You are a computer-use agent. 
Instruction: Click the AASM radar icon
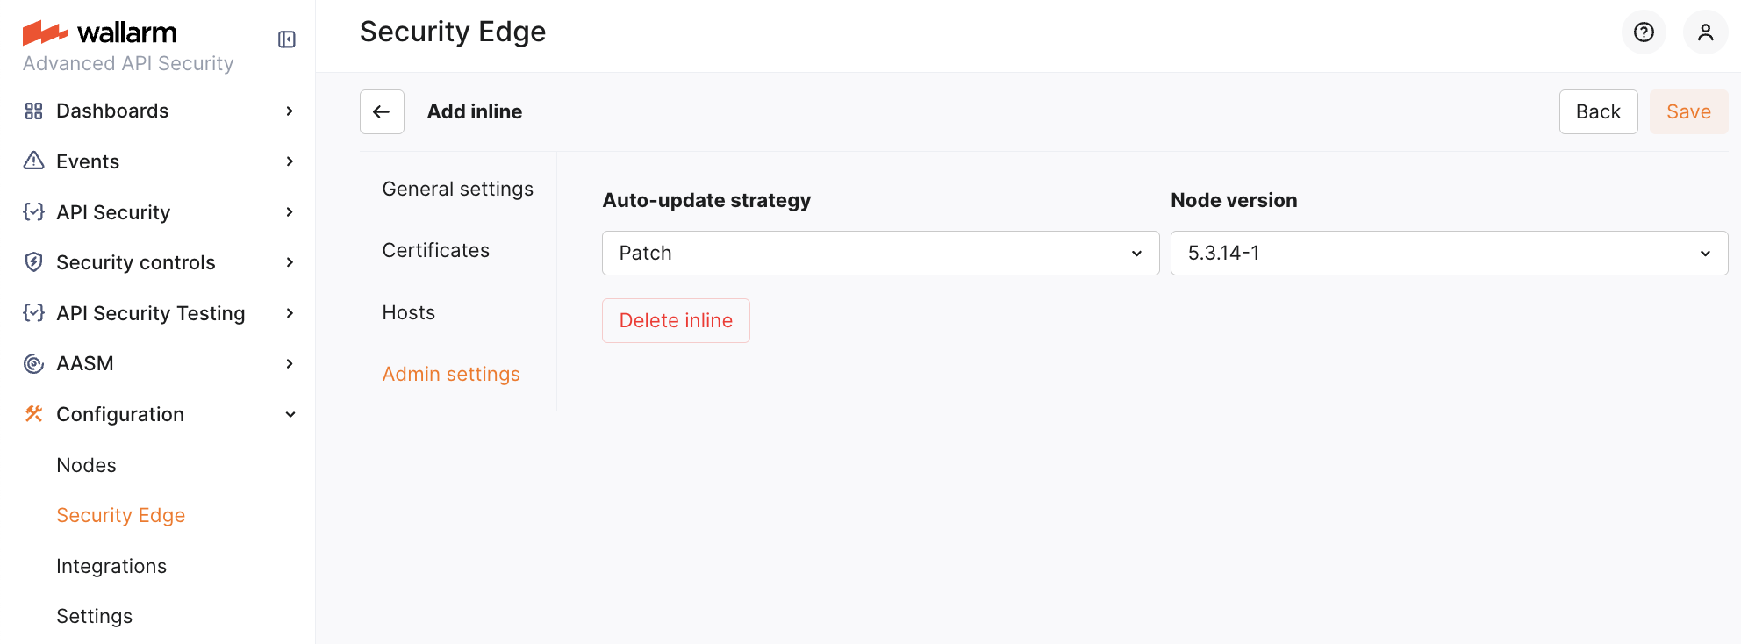34,363
